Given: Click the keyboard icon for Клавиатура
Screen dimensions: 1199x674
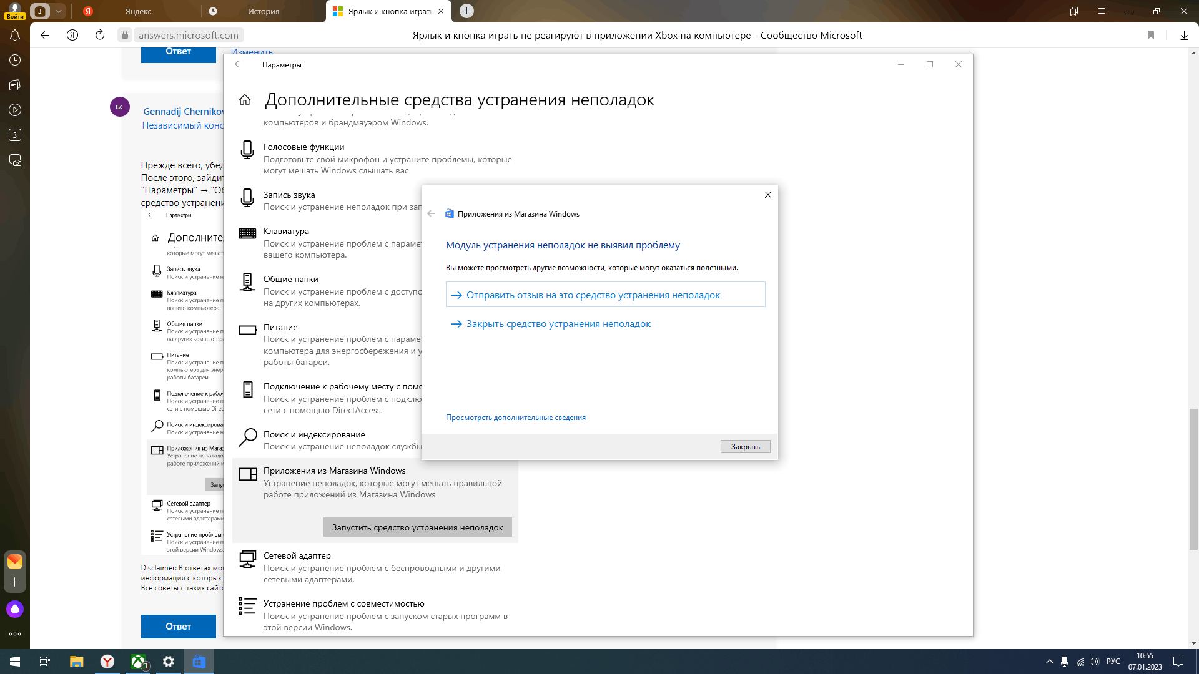Looking at the screenshot, I should point(247,233).
